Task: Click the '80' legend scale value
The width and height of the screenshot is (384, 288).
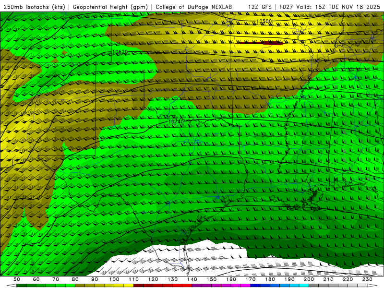Action: click(x=75, y=279)
